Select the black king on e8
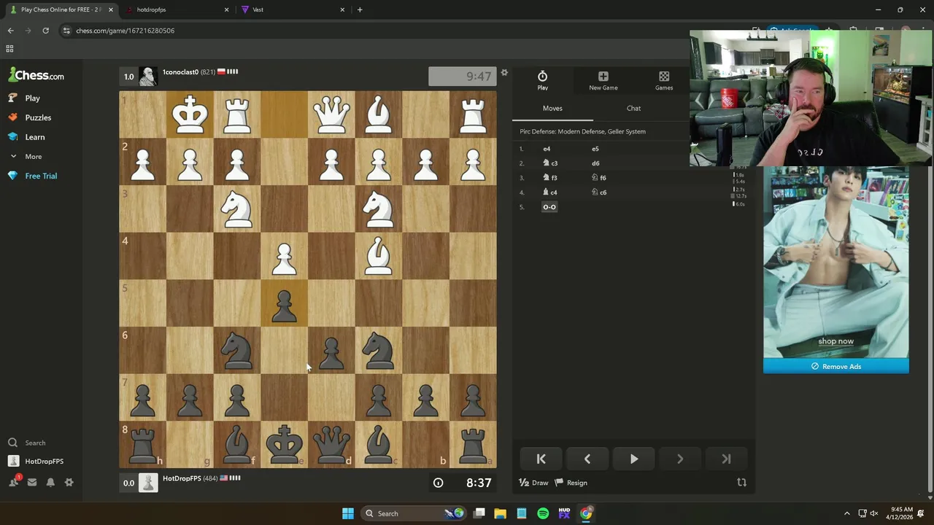This screenshot has width=934, height=525. 284,444
